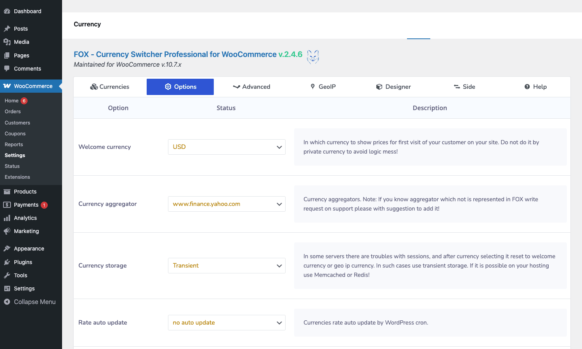The image size is (582, 349).
Task: Open the Welcome currency dropdown
Action: pos(227,147)
